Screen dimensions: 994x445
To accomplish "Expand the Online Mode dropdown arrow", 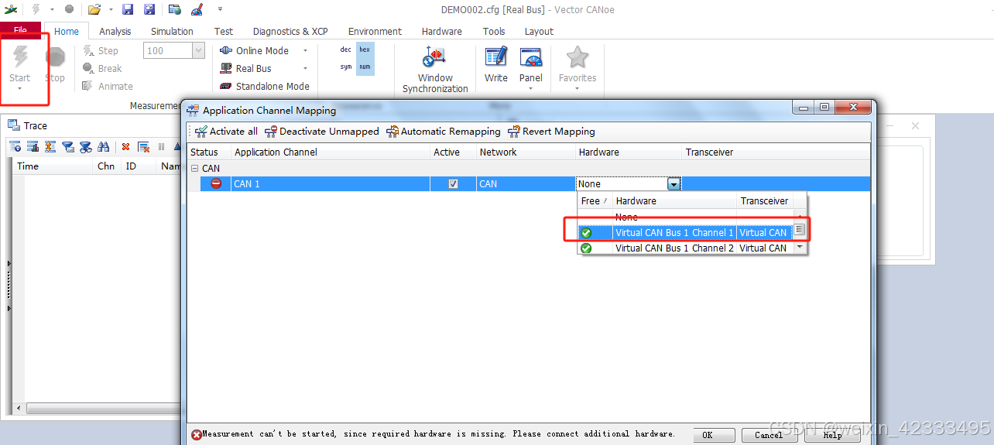I will [305, 51].
